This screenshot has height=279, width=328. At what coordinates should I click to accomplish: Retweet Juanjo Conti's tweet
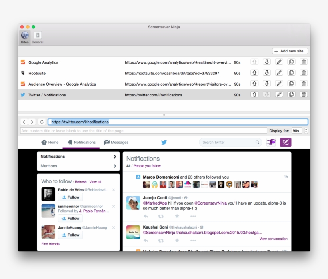pyautogui.click(x=161, y=216)
